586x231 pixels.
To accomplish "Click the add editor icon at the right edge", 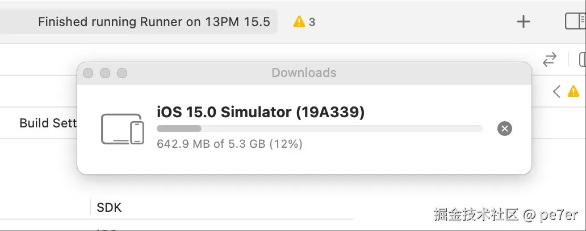I will coord(582,59).
